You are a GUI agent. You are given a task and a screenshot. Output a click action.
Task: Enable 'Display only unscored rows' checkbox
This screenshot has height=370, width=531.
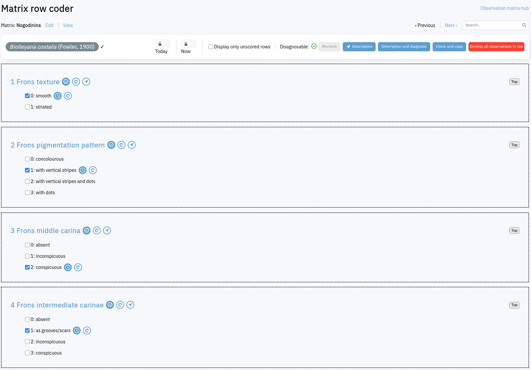coord(211,47)
